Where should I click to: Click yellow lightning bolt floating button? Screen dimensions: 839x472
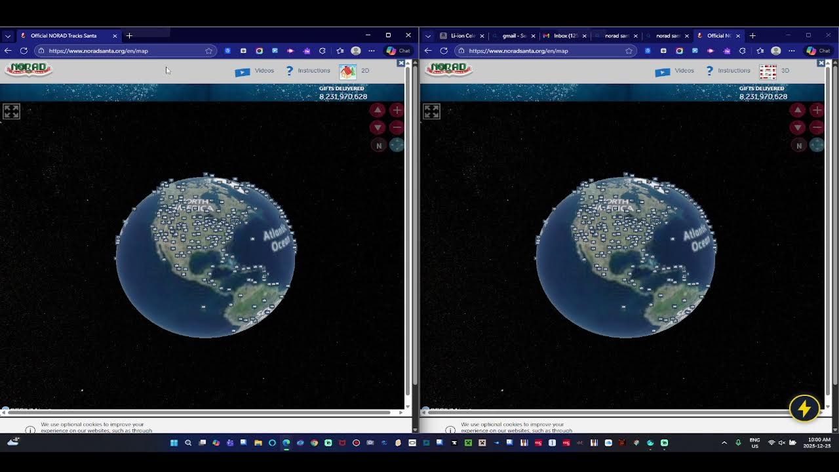point(804,408)
